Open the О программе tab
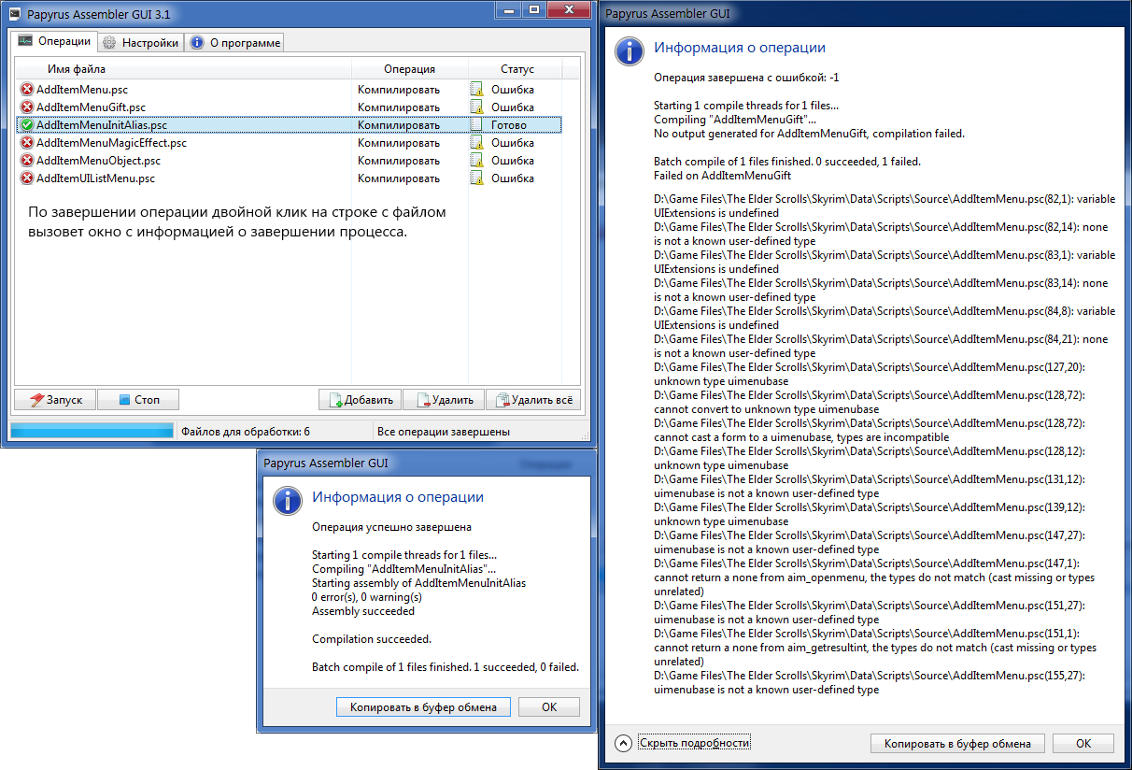The image size is (1132, 770). coord(234,42)
